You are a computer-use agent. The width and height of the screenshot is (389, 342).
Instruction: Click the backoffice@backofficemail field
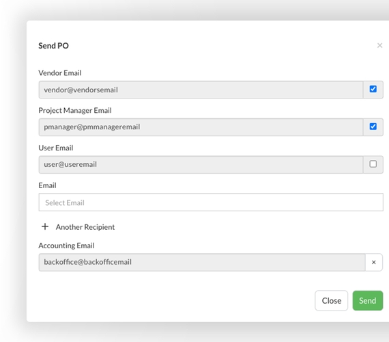(x=202, y=262)
